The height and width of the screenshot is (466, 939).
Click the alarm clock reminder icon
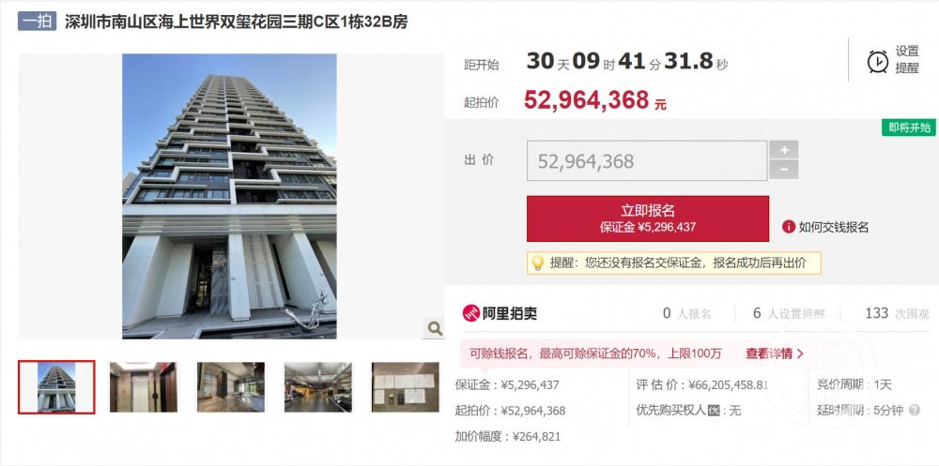tap(878, 61)
